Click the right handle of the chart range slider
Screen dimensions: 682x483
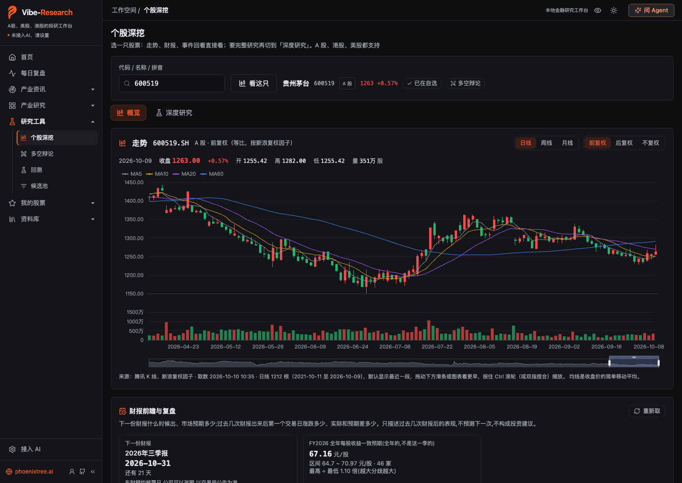(658, 363)
